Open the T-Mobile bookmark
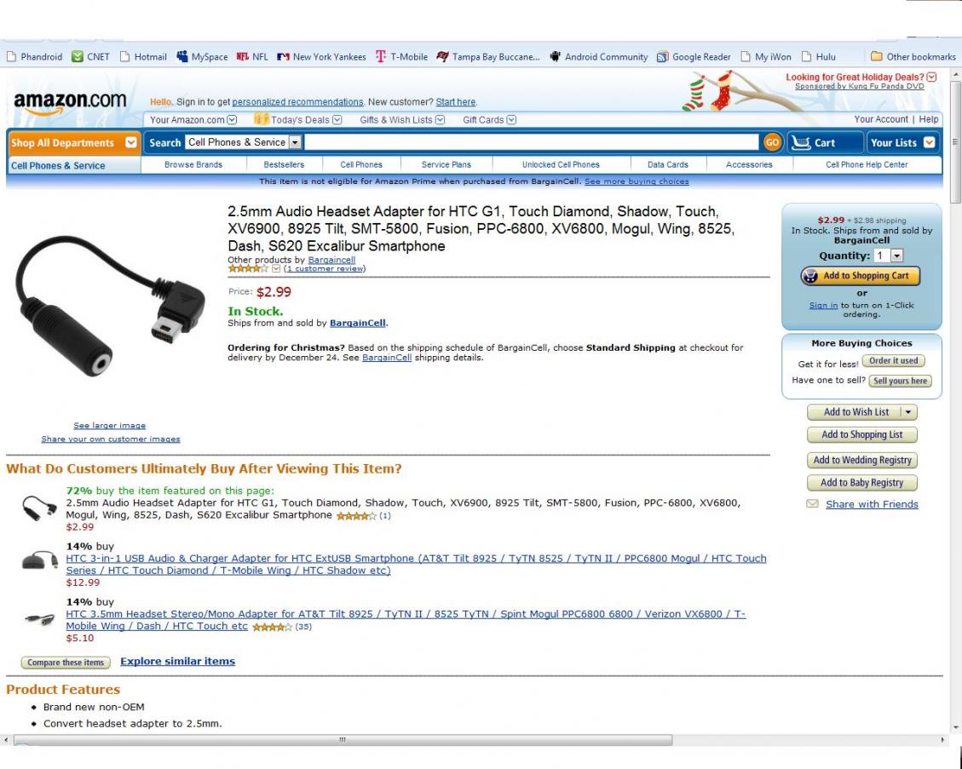The height and width of the screenshot is (769, 962). pyautogui.click(x=402, y=56)
